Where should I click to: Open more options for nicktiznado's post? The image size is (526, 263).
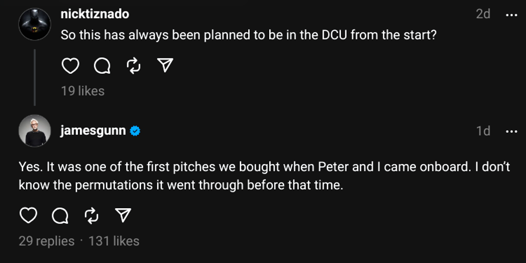tap(511, 15)
